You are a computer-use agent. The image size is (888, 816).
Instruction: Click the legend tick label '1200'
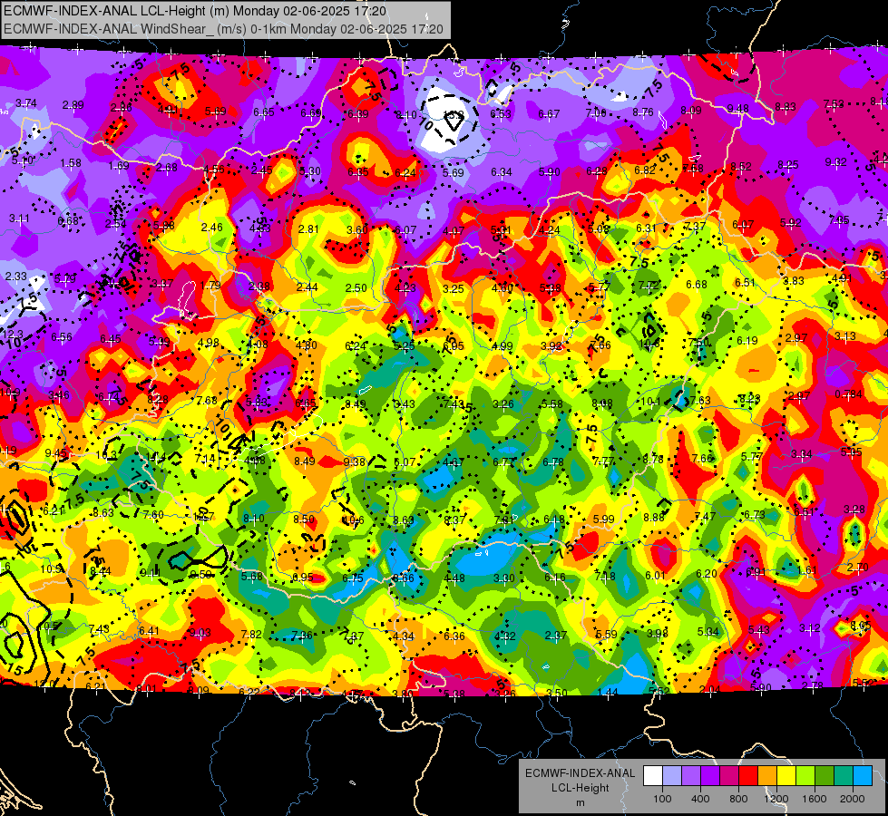pyautogui.click(x=776, y=799)
